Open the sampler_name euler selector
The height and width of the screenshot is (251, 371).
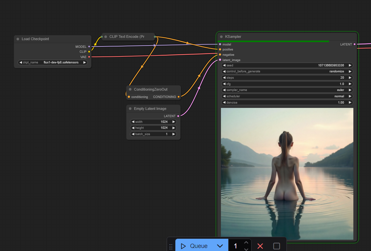pos(287,90)
